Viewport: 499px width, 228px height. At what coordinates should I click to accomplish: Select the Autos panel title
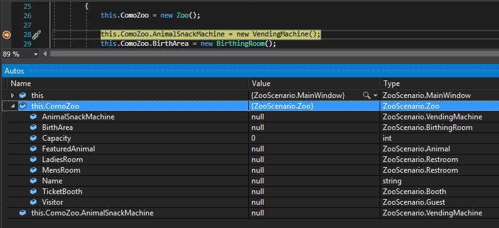14,71
